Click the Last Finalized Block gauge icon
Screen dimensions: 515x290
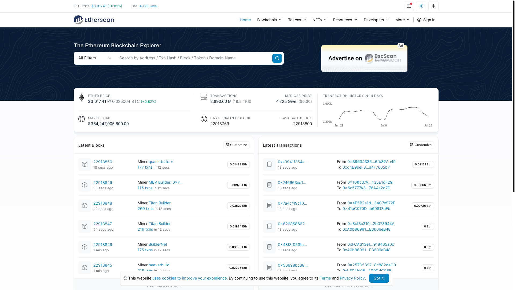tap(204, 119)
